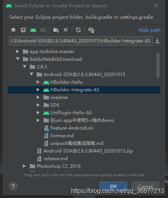
Task: Expand the HBuilder-Hello project node
Action: click(38, 82)
